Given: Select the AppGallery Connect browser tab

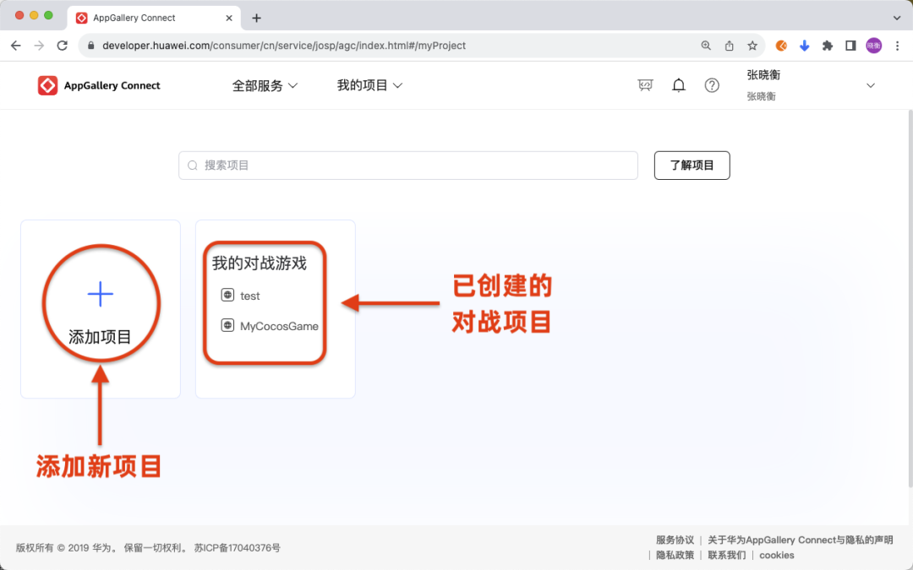Looking at the screenshot, I should 154,18.
